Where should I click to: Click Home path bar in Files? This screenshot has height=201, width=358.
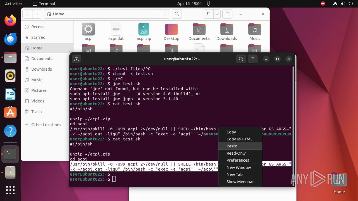click(x=102, y=14)
